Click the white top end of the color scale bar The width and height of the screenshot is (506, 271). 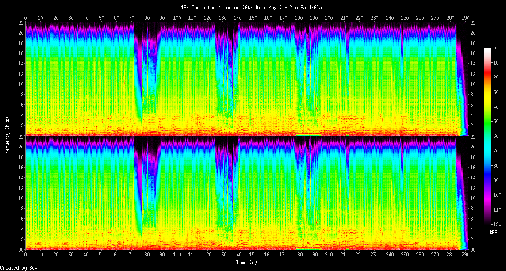click(487, 49)
